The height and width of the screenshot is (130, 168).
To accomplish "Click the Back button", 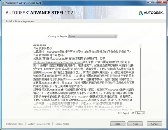I will click(x=118, y=124).
